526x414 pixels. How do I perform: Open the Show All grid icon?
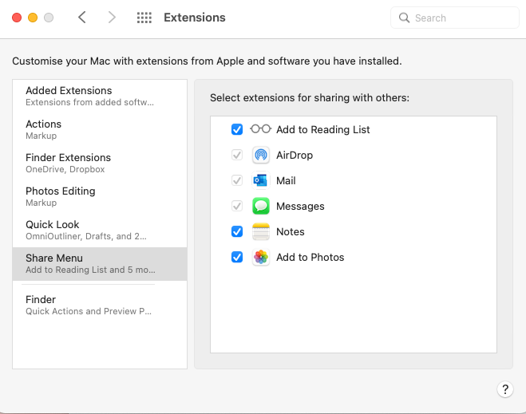[x=144, y=18]
